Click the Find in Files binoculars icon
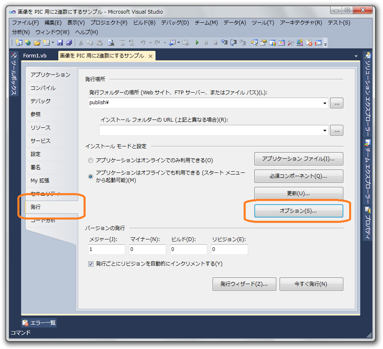 [111, 43]
